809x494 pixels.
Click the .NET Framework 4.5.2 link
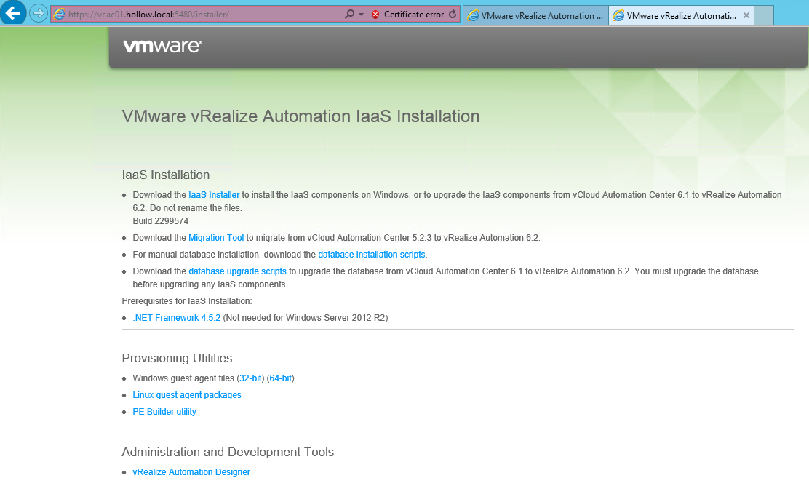click(176, 318)
